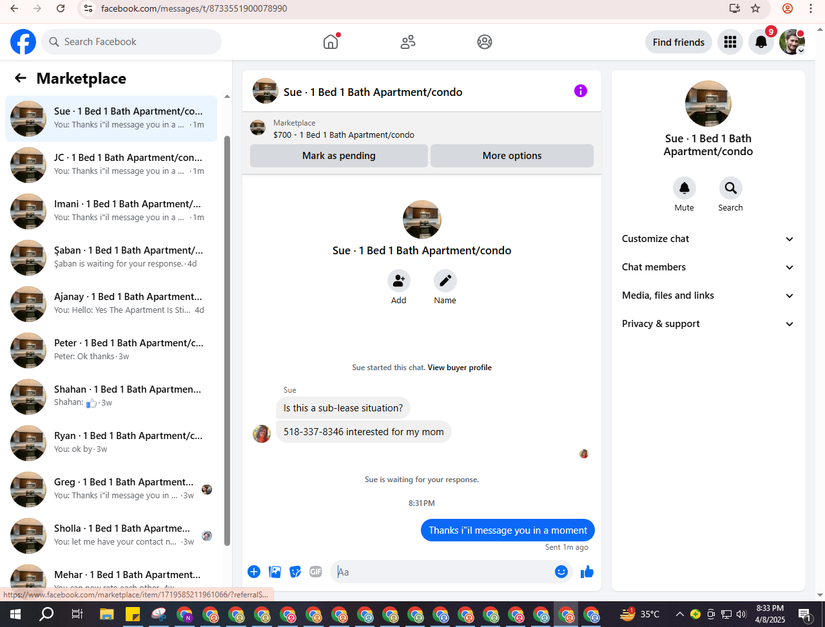Image resolution: width=825 pixels, height=627 pixels.
Task: Edit the chat name with pencil icon
Action: (x=445, y=281)
